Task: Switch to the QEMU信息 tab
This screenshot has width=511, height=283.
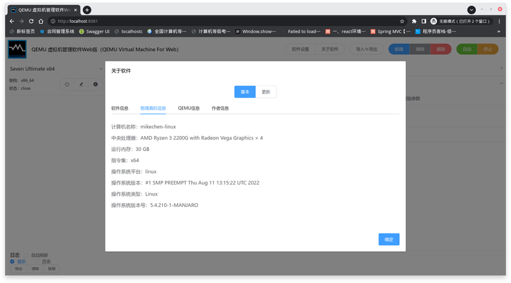Action: [x=188, y=108]
